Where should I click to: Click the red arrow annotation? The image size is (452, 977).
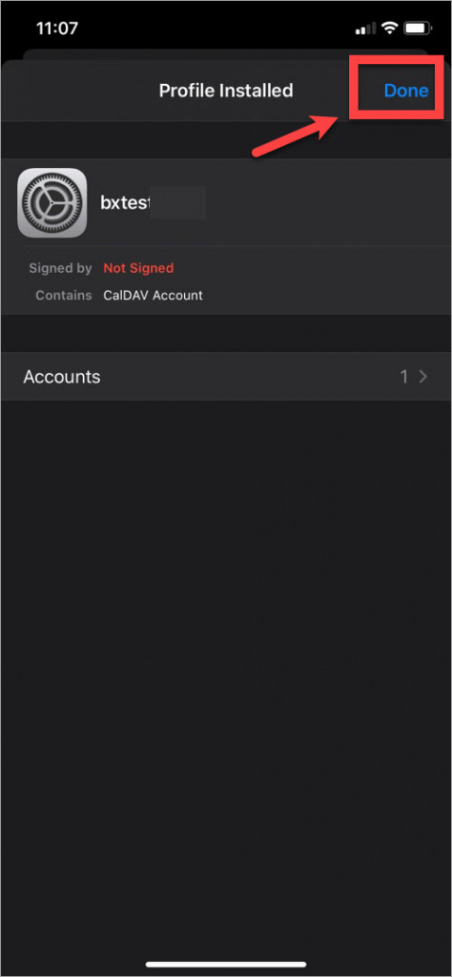pos(296,132)
